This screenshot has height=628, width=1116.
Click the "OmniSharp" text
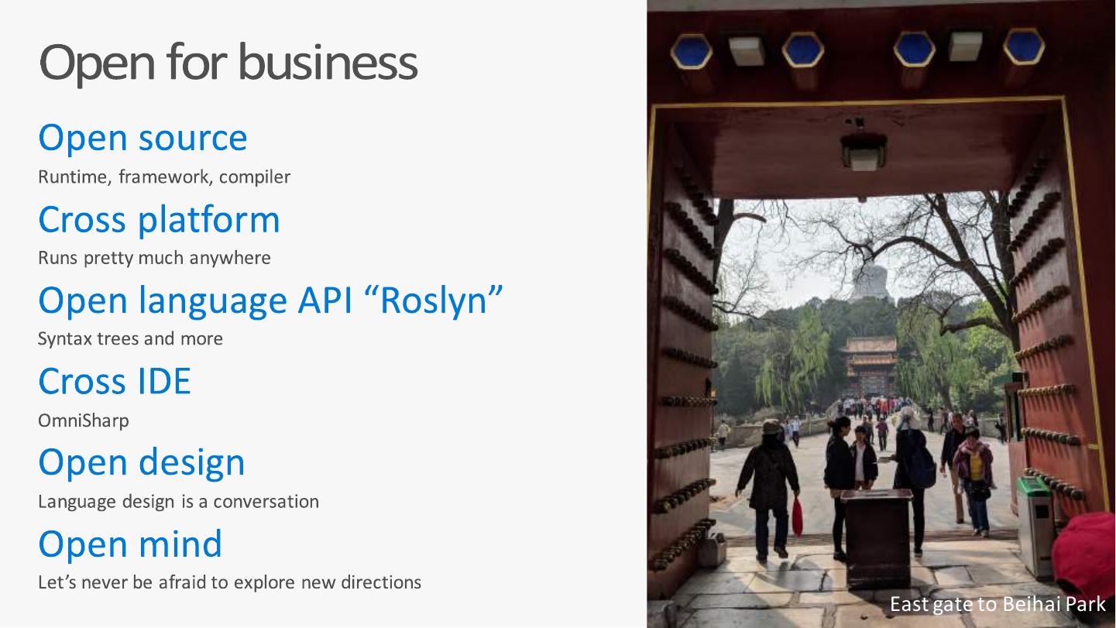[x=84, y=421]
